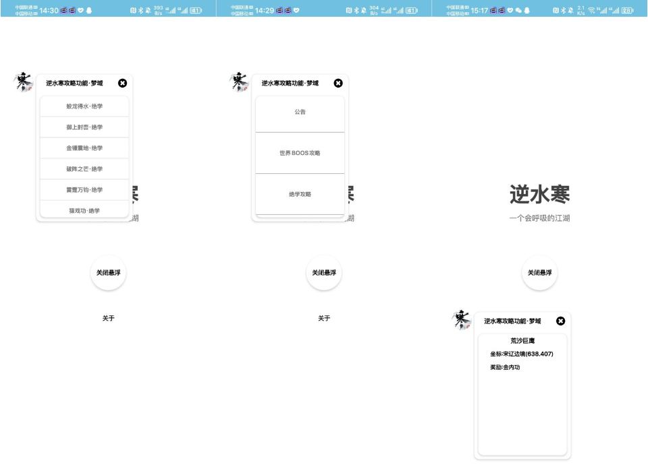The height and width of the screenshot is (473, 648).
Task: Click the 奖励:金内功 line
Action: [x=505, y=367]
